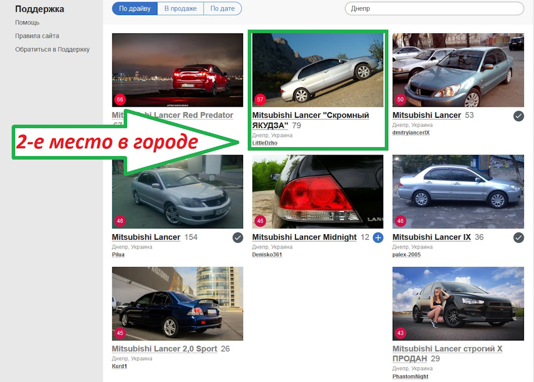Open Denisko361 user profile
Screen dimensions: 534x382
(267, 254)
